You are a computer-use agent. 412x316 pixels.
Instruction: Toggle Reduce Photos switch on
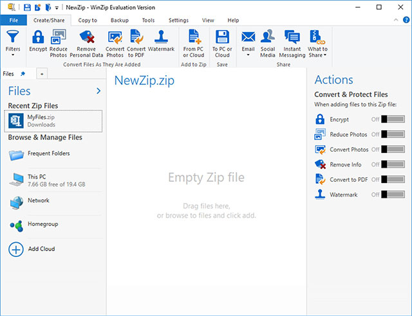coord(393,134)
